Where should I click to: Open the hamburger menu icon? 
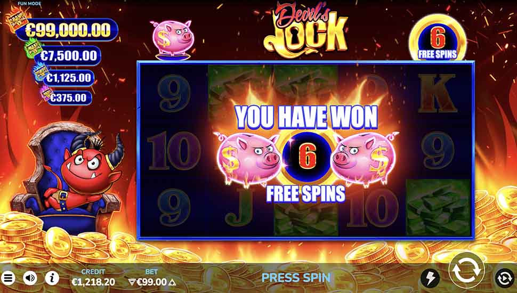(x=7, y=279)
